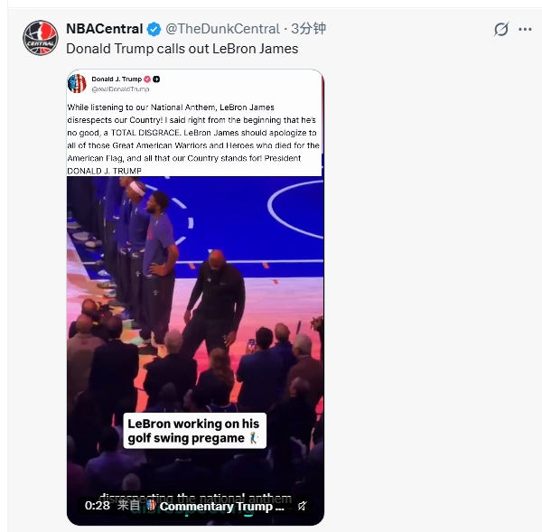Viewport: 542px width, 532px height.
Task: Click the red verified badge beside Trump's name
Action: point(147,79)
